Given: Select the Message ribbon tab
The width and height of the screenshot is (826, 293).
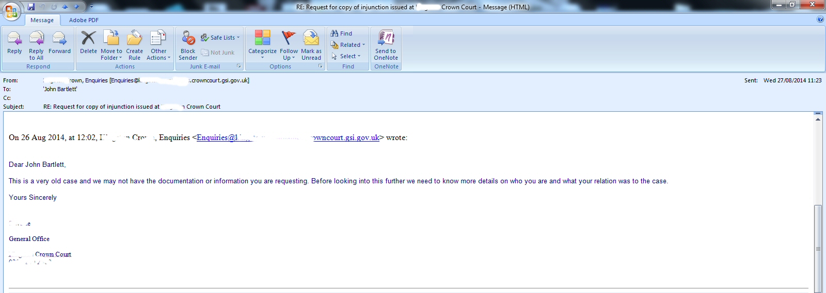Looking at the screenshot, I should [x=42, y=20].
